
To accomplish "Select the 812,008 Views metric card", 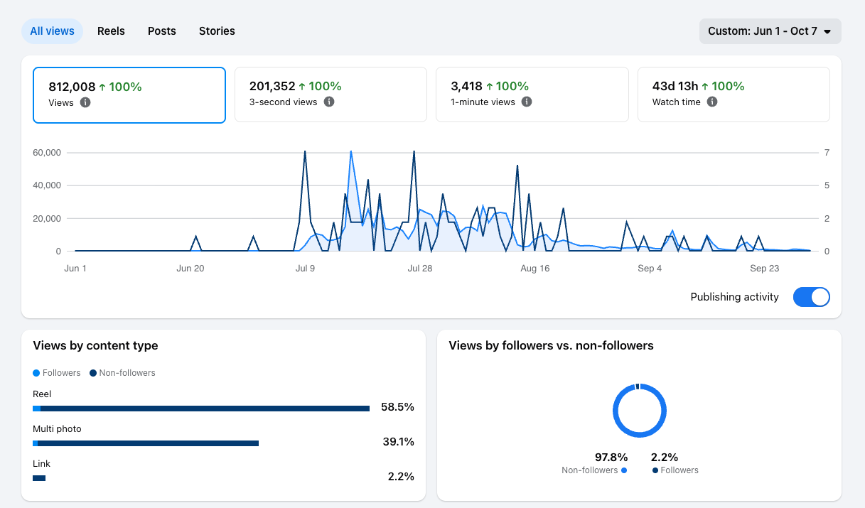I will [129, 95].
